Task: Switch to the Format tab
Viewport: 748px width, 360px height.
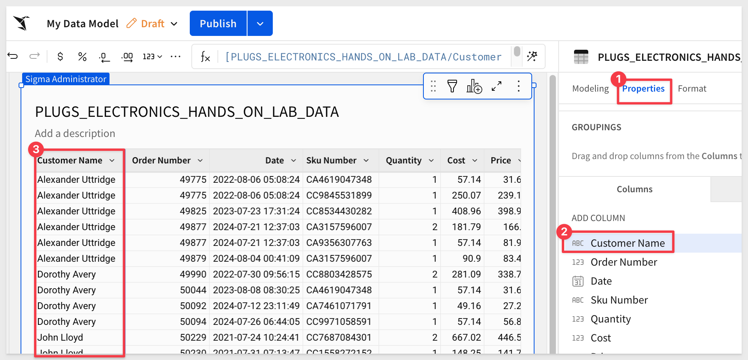Action: point(692,88)
